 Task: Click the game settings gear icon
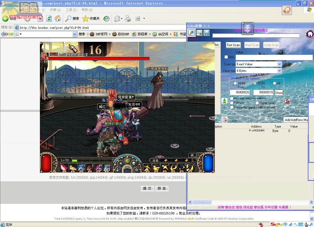[137, 170]
